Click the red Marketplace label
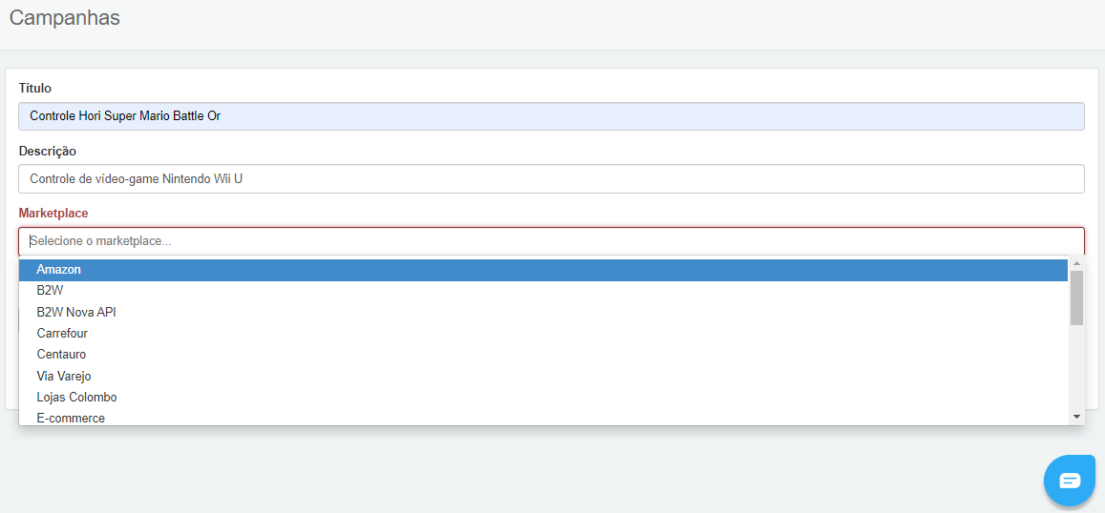Image resolution: width=1105 pixels, height=513 pixels. tap(53, 213)
